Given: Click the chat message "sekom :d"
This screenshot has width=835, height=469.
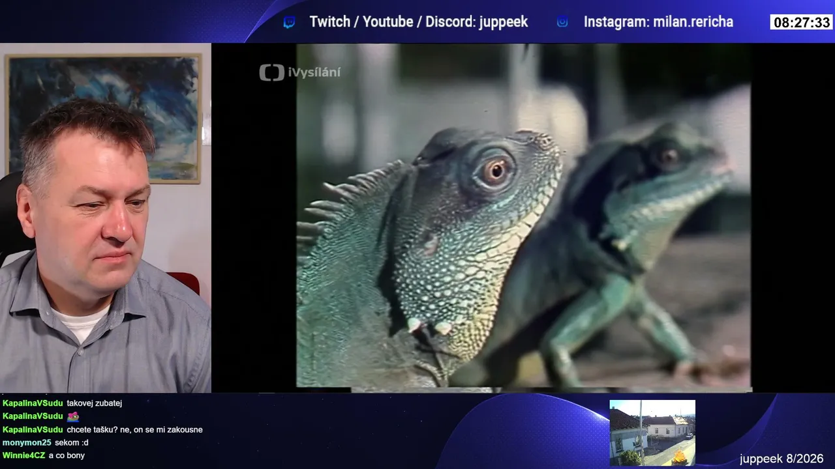Looking at the screenshot, I should [x=72, y=442].
